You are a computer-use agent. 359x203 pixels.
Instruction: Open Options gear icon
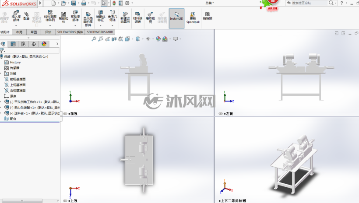tap(127, 3)
